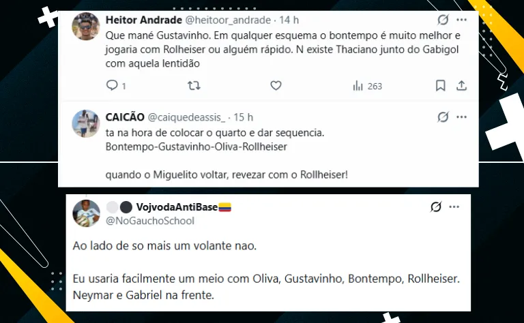
Task: Open the 15 h timestamp on CAICÃO's tweet
Action: pyautogui.click(x=244, y=117)
